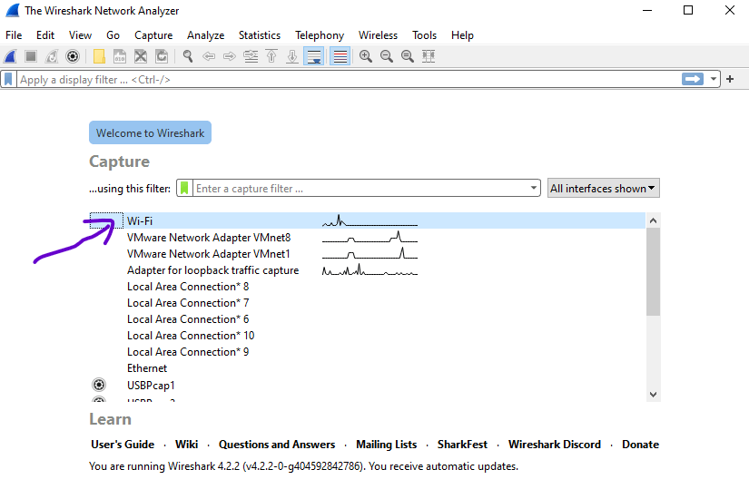
Task: Restart the current capture icon
Action: tap(52, 56)
